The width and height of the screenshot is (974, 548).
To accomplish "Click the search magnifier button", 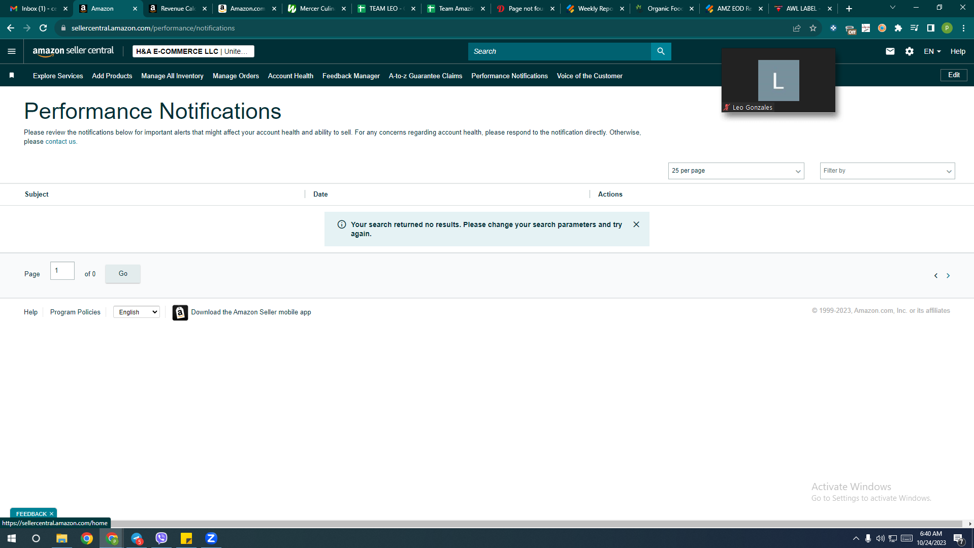I will (661, 51).
